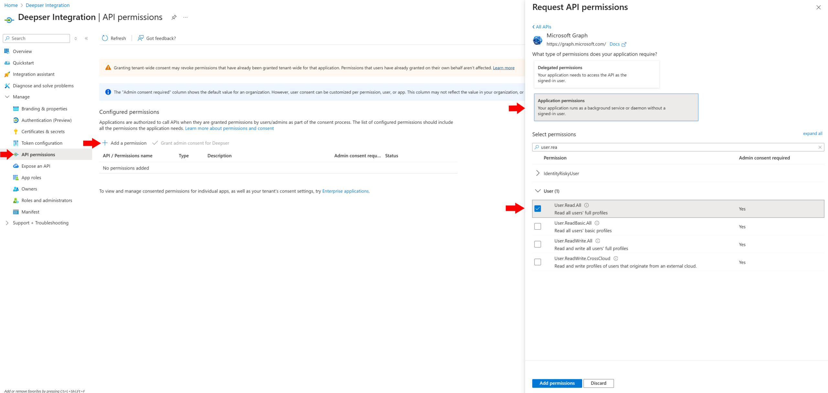Click the Microsoft Graph logo icon
Screen dimensions: 828x393
(x=538, y=40)
